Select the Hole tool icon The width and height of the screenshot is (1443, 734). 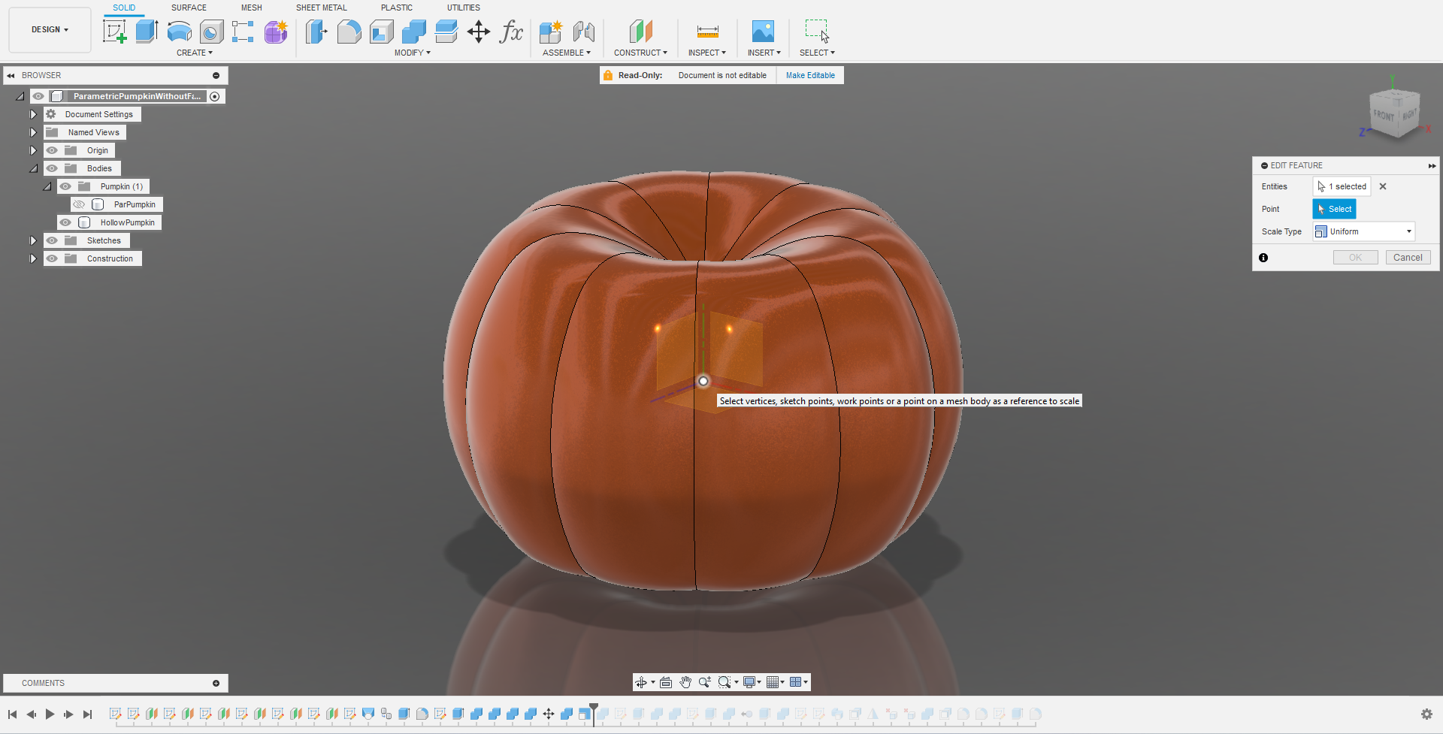point(212,32)
